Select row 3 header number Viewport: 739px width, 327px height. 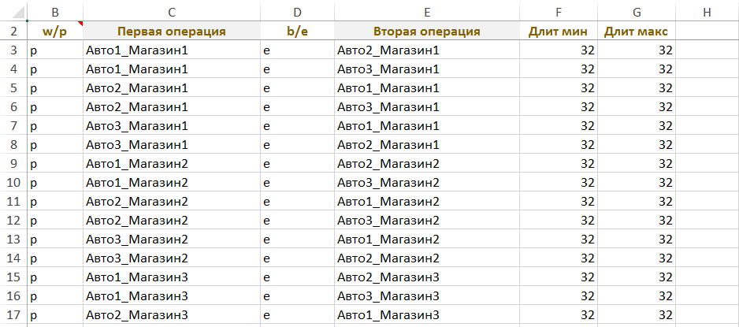click(13, 50)
